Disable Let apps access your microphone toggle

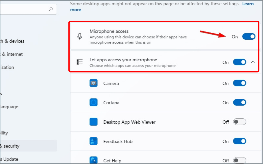(239, 62)
